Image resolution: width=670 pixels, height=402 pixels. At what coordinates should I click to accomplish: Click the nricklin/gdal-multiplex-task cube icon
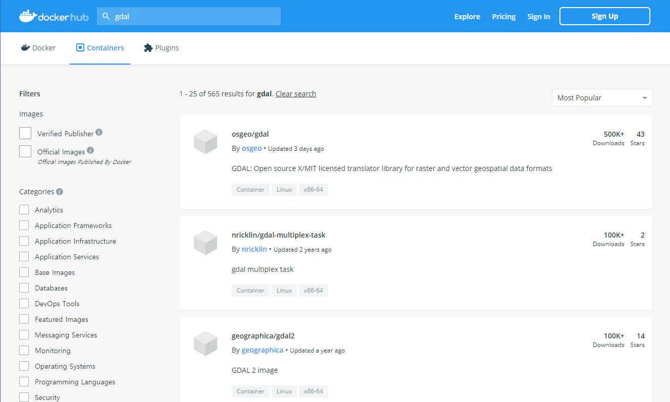pos(205,243)
